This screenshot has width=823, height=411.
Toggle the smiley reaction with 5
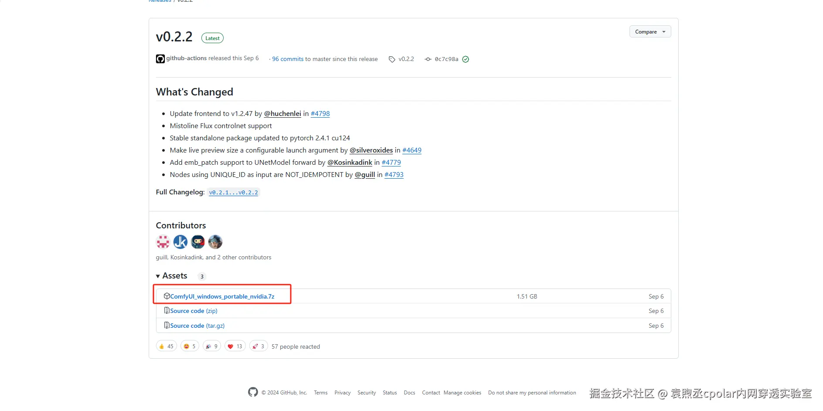[190, 346]
